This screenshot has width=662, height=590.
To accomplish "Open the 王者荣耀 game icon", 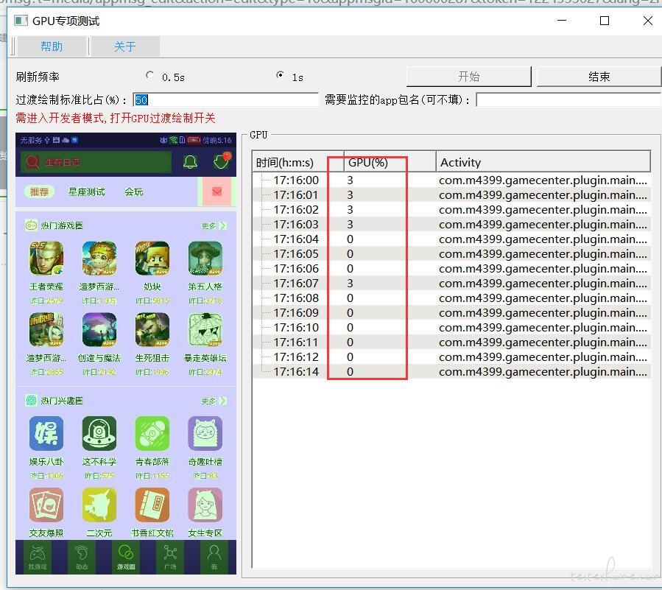I will (46, 259).
